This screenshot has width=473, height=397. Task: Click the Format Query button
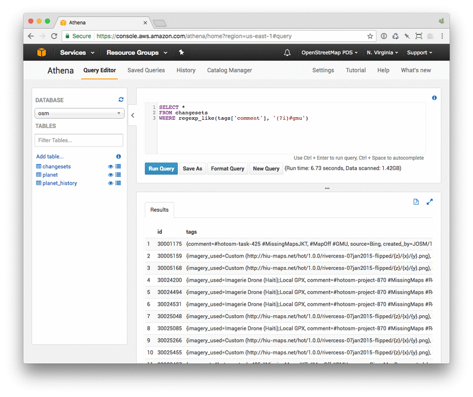pyautogui.click(x=228, y=169)
